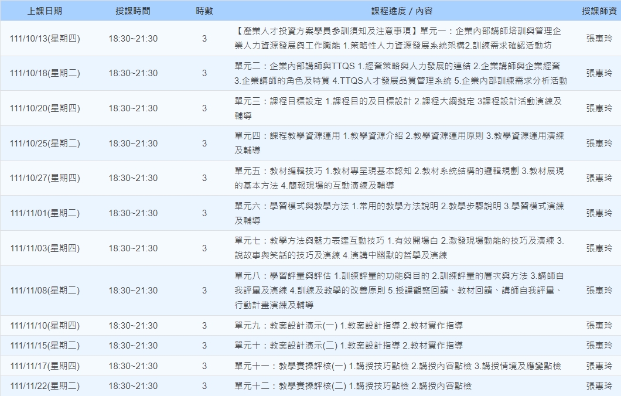Click the 單元十 教案設計演示(二) content
The image size is (621, 396).
point(349,346)
